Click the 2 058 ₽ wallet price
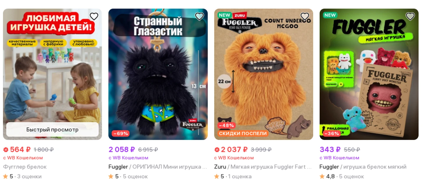 coord(122,149)
